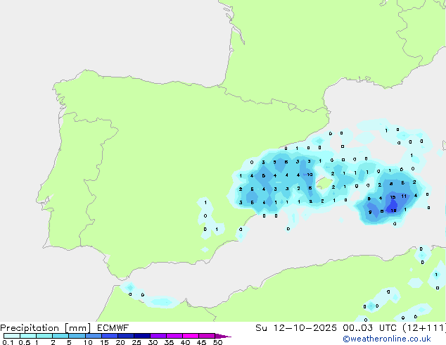Click the 25–30 mm dark blue swatch
This screenshot has width=446, height=345.
click(x=141, y=336)
